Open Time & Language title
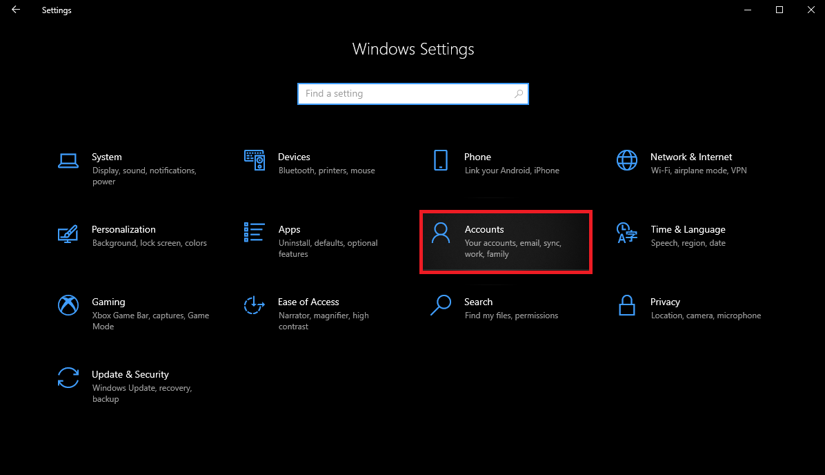 (x=688, y=230)
